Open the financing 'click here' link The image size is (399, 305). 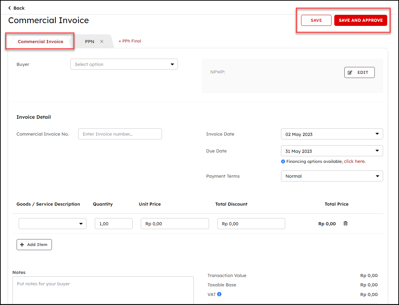(354, 161)
